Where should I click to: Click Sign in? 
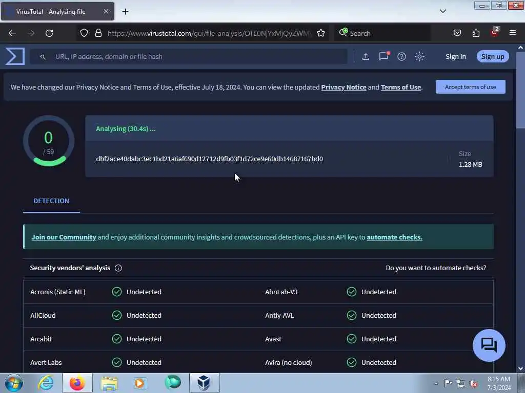[456, 56]
